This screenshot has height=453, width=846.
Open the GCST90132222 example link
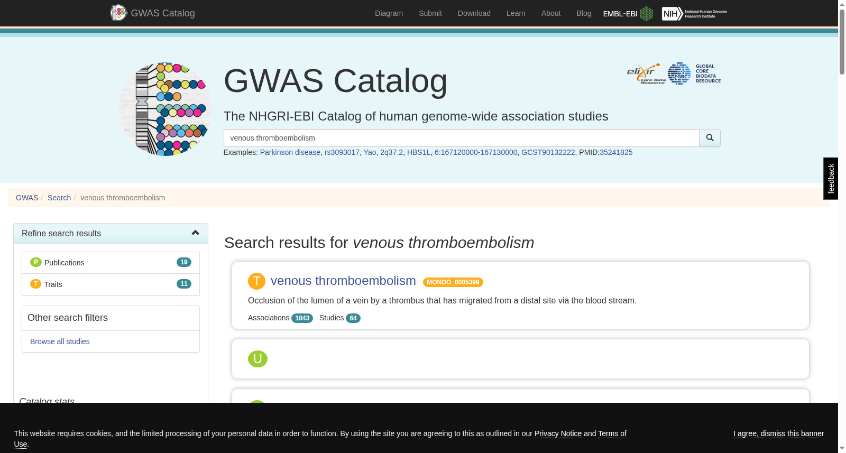(x=548, y=152)
